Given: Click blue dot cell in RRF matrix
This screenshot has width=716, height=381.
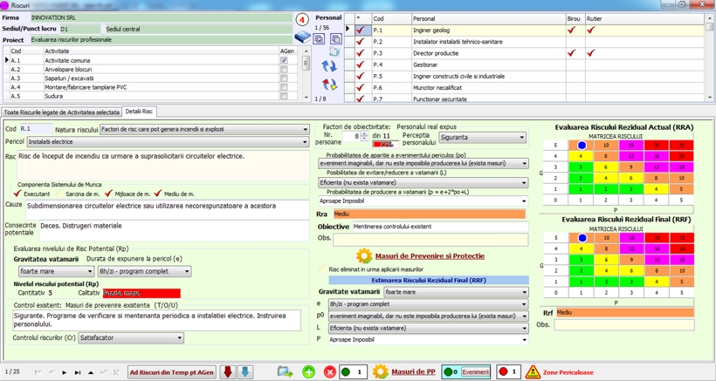Looking at the screenshot, I should click(x=582, y=237).
